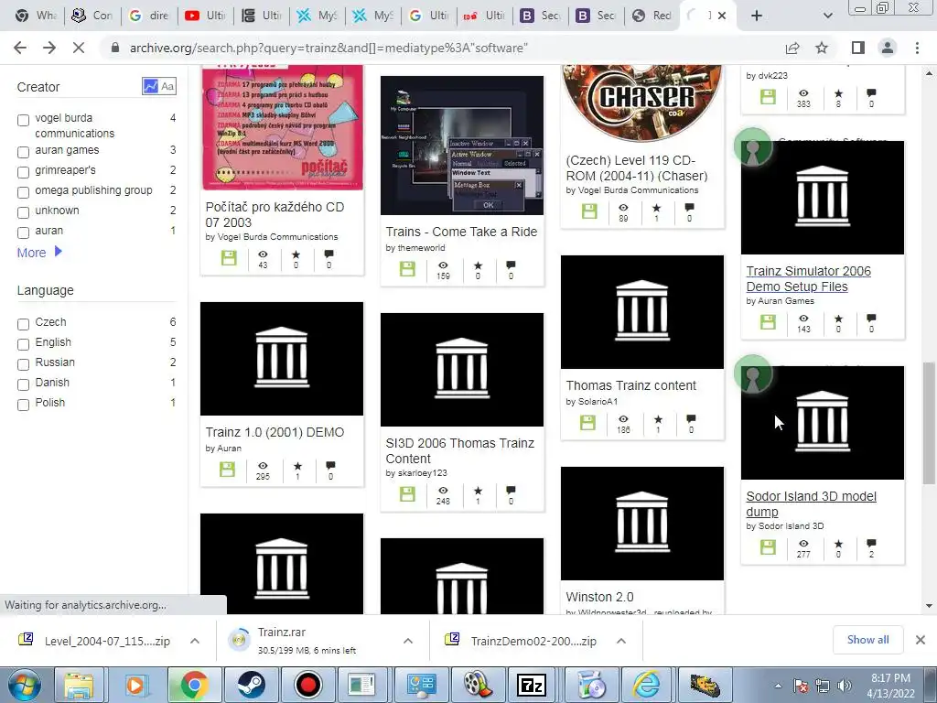Click software icon under Trainz 1.0 DEMO

[227, 470]
